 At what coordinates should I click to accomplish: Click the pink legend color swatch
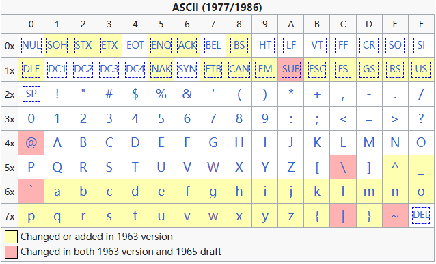tap(11, 252)
